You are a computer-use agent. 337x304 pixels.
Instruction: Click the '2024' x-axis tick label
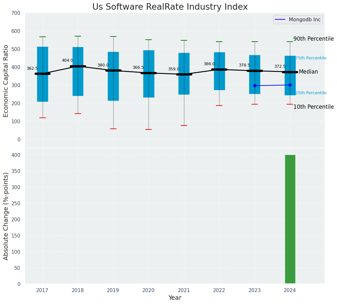click(x=290, y=290)
